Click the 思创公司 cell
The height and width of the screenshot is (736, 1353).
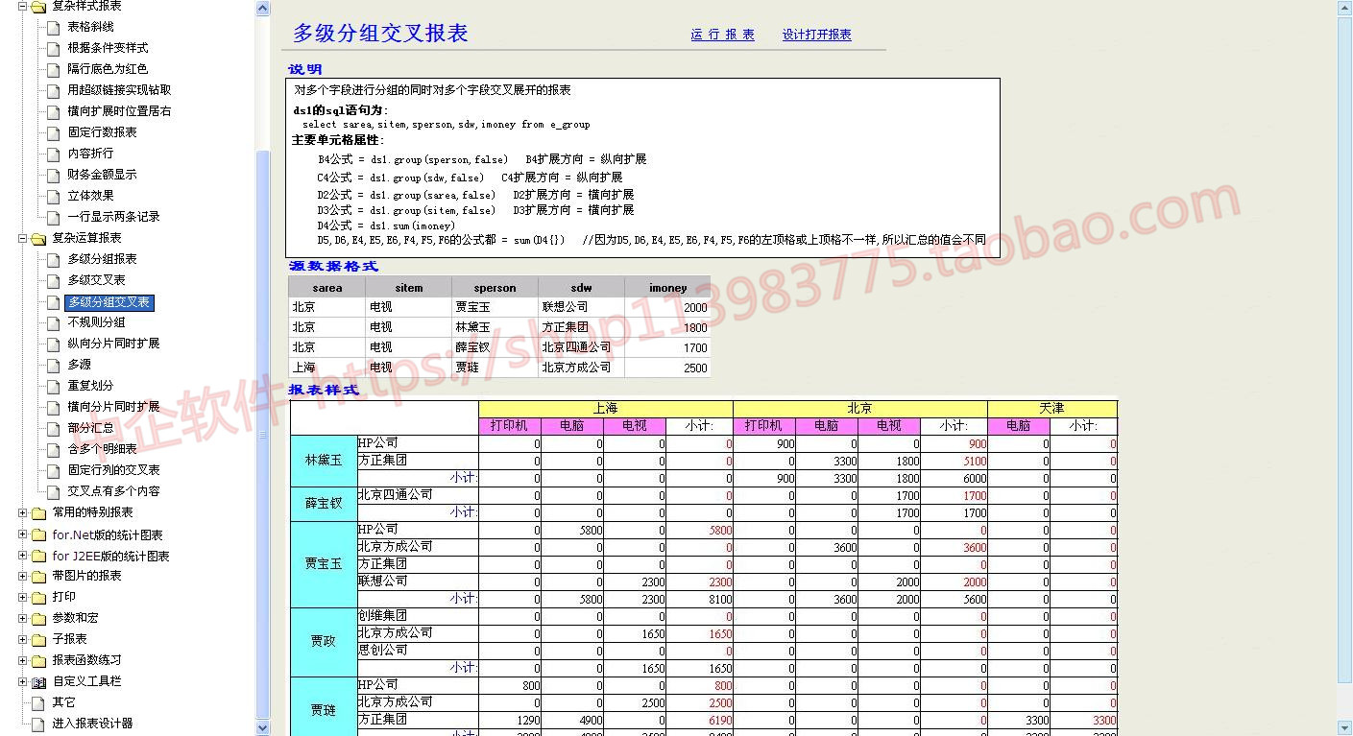[x=418, y=651]
